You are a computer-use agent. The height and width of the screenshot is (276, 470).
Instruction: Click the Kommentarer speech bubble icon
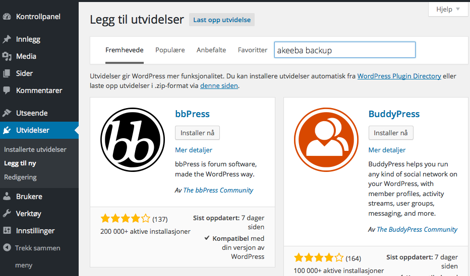tap(7, 90)
